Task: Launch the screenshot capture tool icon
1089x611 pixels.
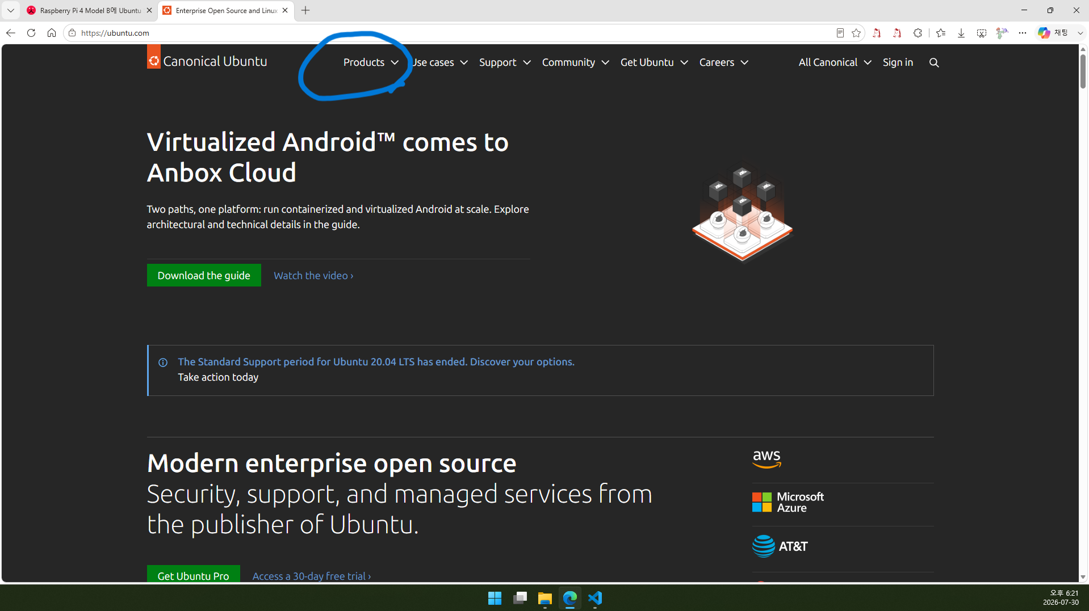Action: pos(982,33)
